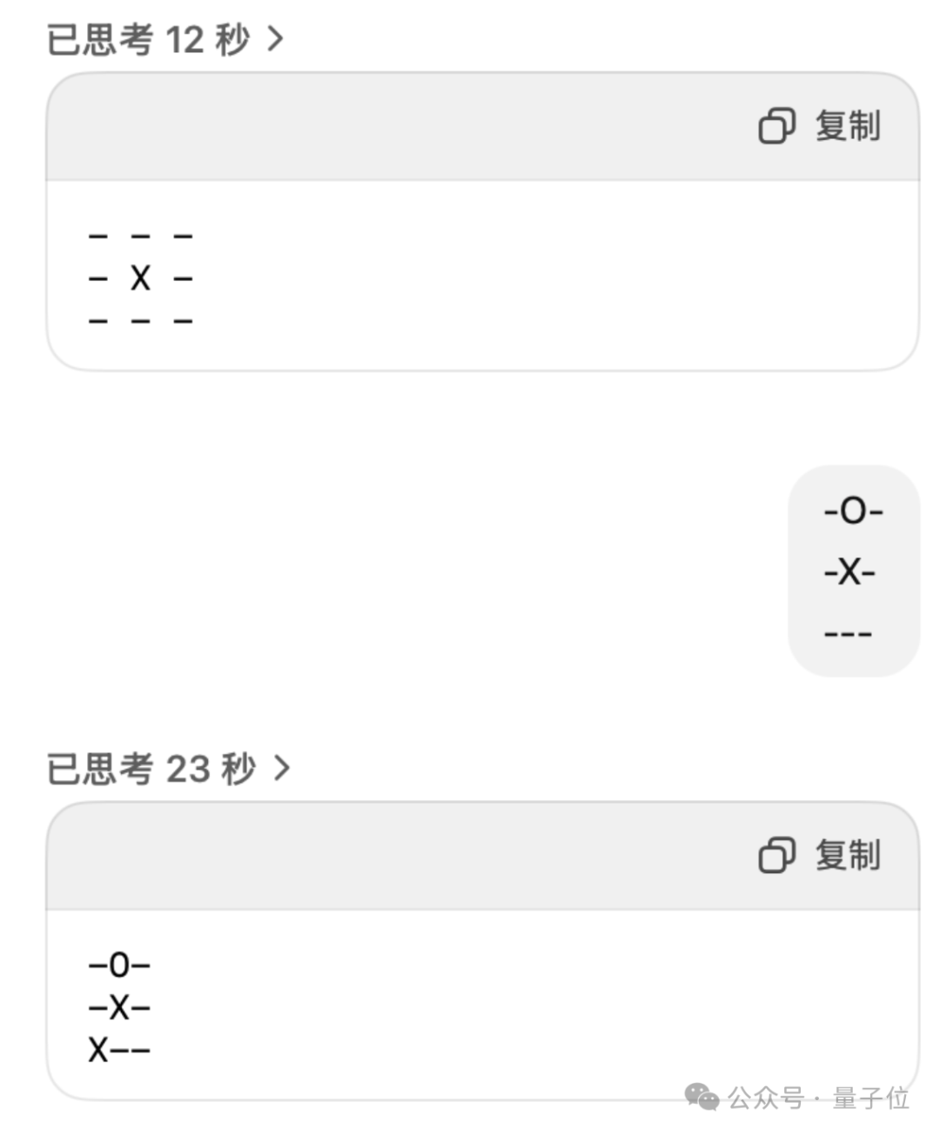Click the center X in the first board
This screenshot has height=1135, width=940.
pos(140,278)
